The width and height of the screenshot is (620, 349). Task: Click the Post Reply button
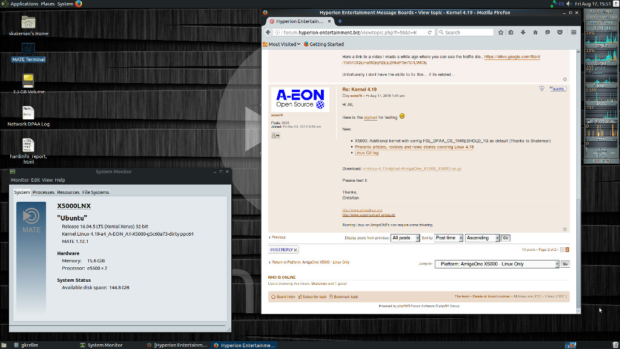283,250
